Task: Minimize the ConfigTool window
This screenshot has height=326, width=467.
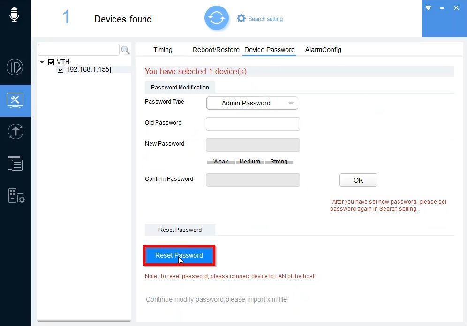Action: [442, 8]
